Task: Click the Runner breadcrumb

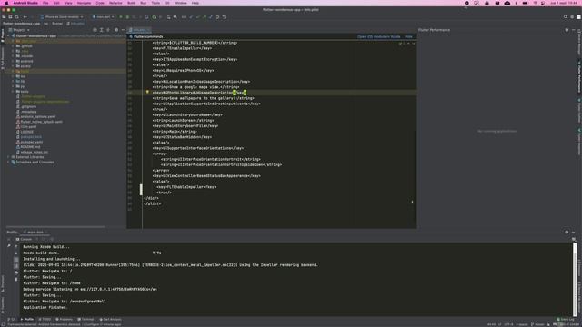Action: click(x=57, y=24)
